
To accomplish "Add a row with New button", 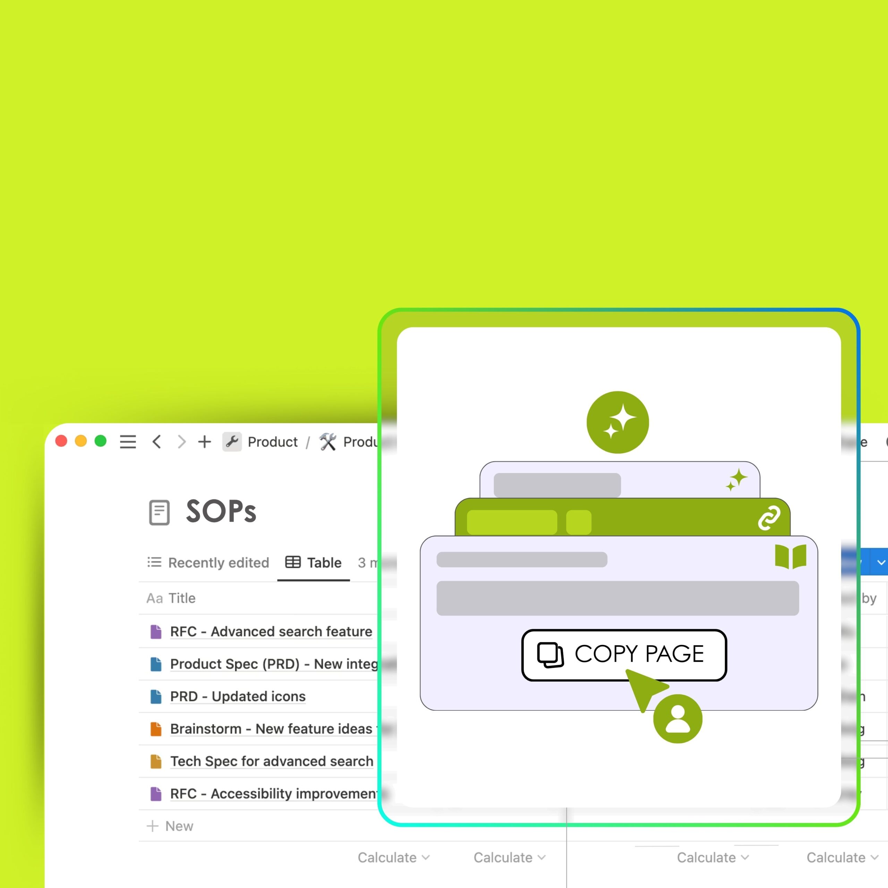I will coord(170,826).
